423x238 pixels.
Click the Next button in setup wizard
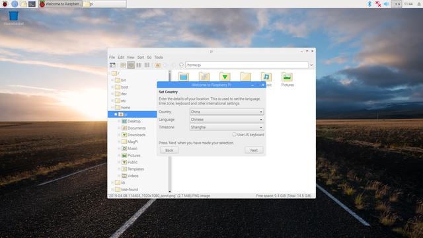[254, 150]
